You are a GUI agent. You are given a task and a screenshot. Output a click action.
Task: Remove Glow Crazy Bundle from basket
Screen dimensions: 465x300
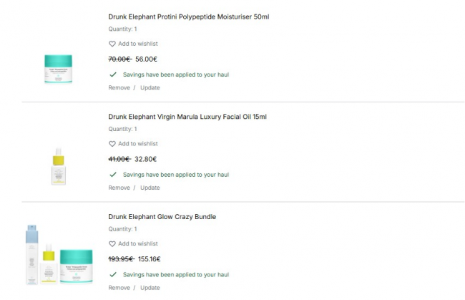point(119,288)
